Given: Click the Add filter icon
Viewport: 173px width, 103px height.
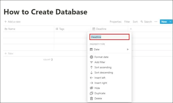Looking at the screenshot, I should [91, 62].
